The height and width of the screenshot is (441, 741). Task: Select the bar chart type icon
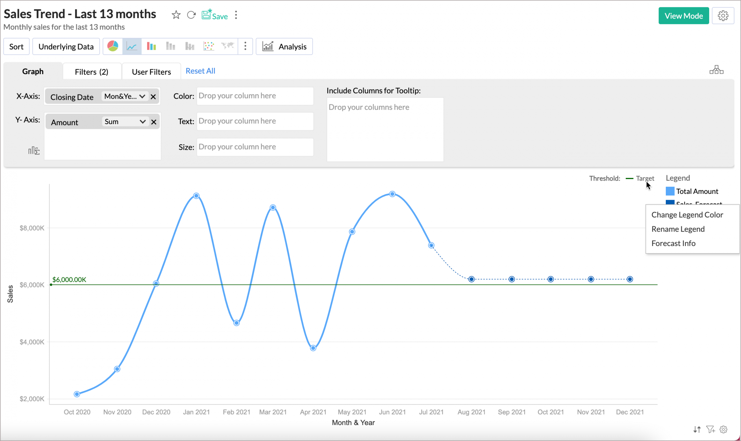(x=151, y=46)
